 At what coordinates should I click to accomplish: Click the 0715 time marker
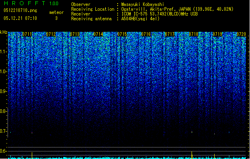[122, 34]
